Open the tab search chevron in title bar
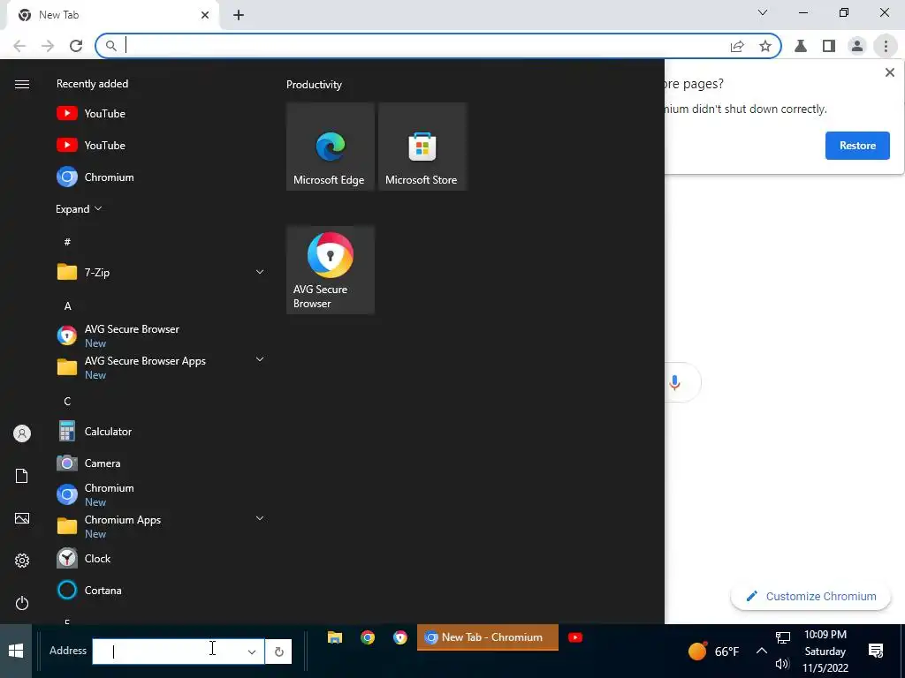Screen dimensions: 905x678 pos(763,12)
